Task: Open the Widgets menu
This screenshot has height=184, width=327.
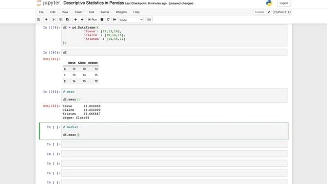Action: [x=121, y=12]
